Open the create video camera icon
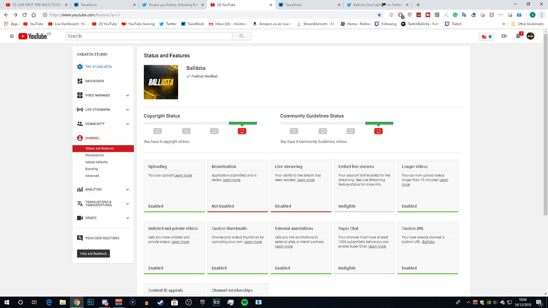 tap(504, 36)
